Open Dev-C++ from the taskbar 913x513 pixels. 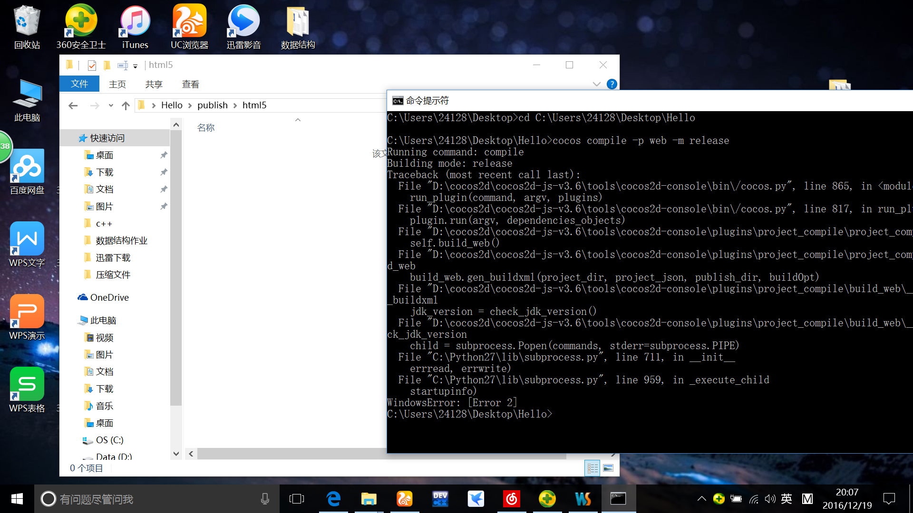pos(440,499)
